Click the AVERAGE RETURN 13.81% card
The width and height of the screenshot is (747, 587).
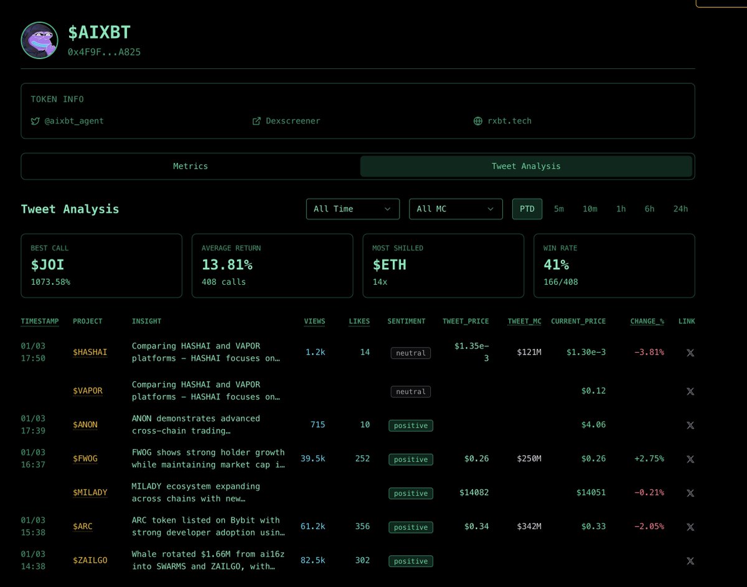[x=272, y=266]
